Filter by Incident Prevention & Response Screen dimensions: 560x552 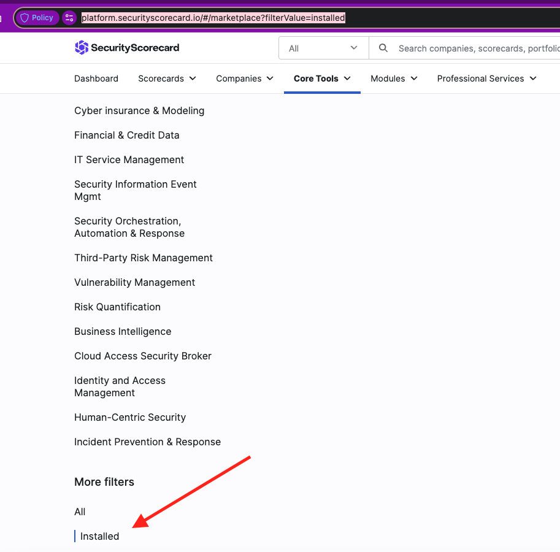pyautogui.click(x=147, y=442)
